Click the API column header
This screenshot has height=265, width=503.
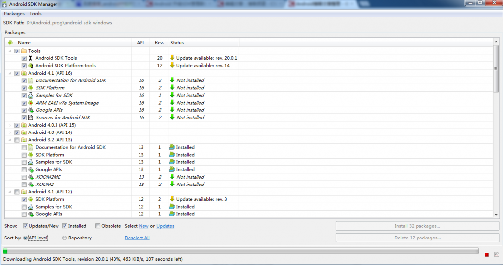pos(140,43)
